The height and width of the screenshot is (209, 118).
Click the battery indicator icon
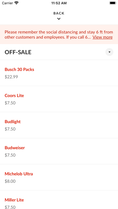(113, 3)
